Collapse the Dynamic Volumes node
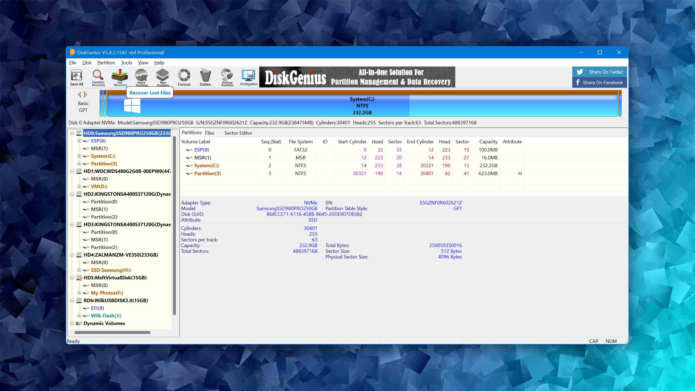The height and width of the screenshot is (391, 695). pyautogui.click(x=72, y=323)
